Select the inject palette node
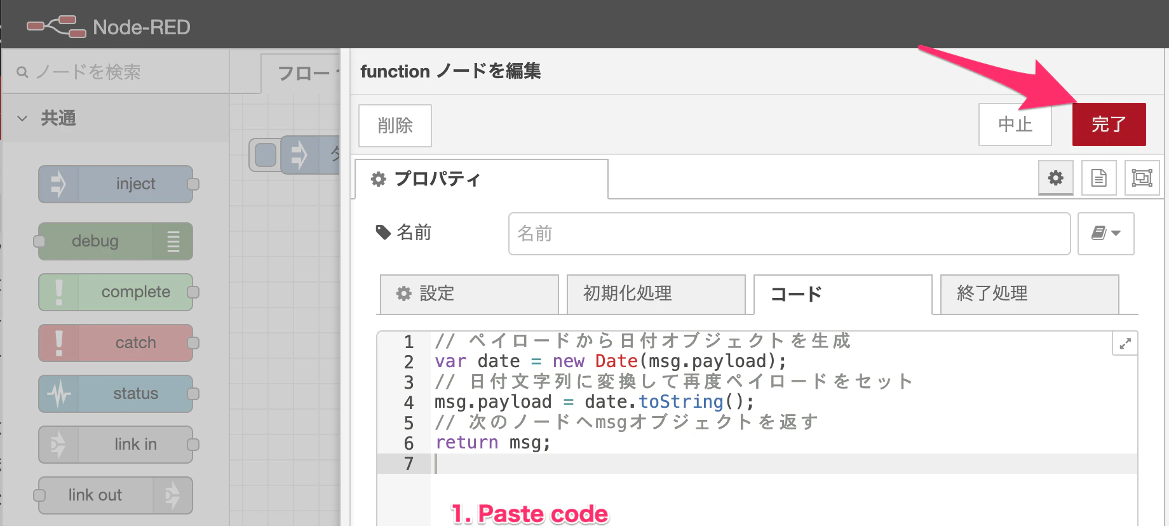This screenshot has width=1169, height=531. pos(116,184)
